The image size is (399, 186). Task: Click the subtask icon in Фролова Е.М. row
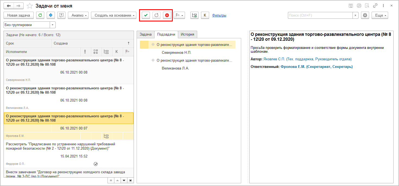[106, 136]
